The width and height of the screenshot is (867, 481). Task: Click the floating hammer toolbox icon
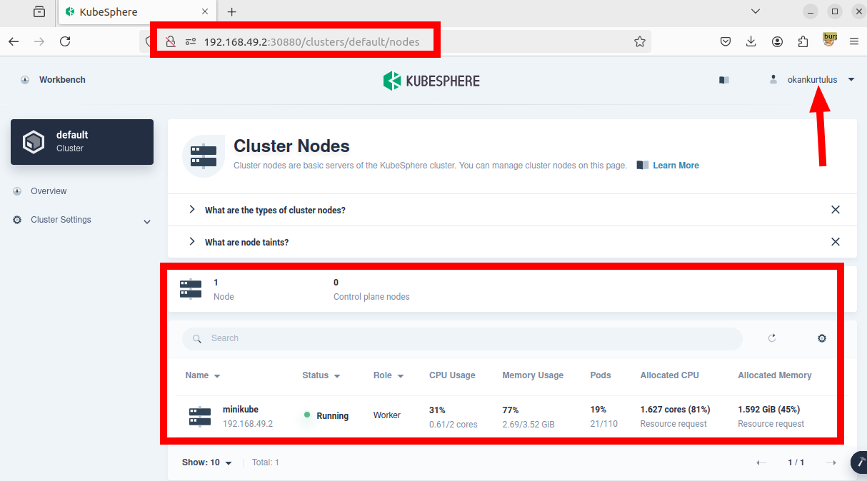860,462
